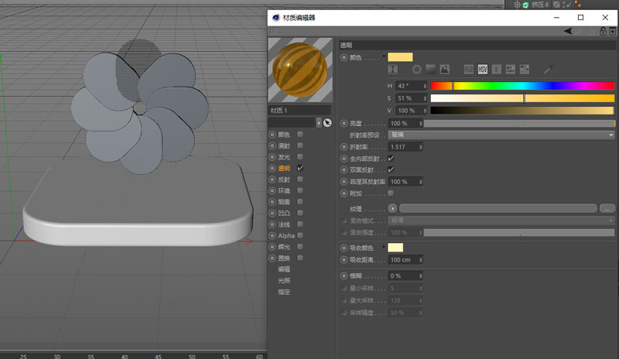
Task: Switch to RGB color mode icon
Action: coord(469,70)
